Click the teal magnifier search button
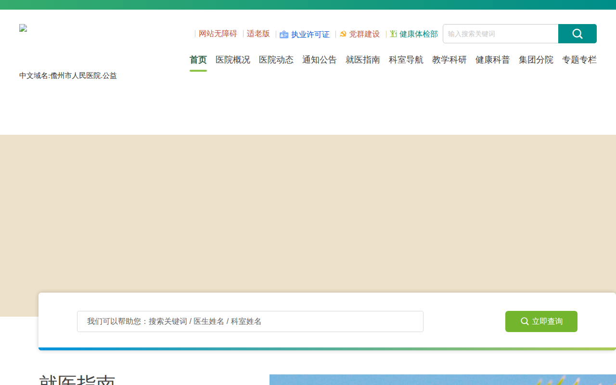616x385 pixels. [577, 34]
